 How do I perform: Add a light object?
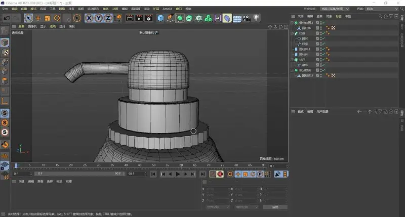point(256,18)
